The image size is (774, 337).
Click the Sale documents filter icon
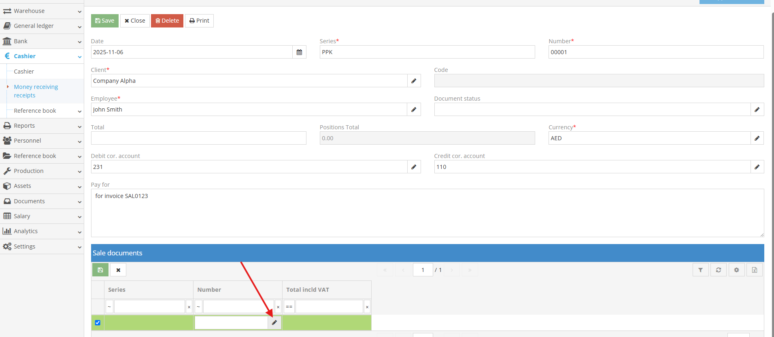[700, 270]
